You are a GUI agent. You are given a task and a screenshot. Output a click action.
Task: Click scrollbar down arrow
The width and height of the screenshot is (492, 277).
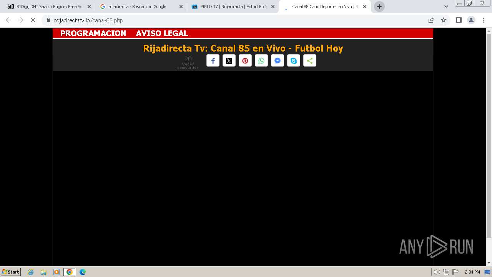point(489,263)
